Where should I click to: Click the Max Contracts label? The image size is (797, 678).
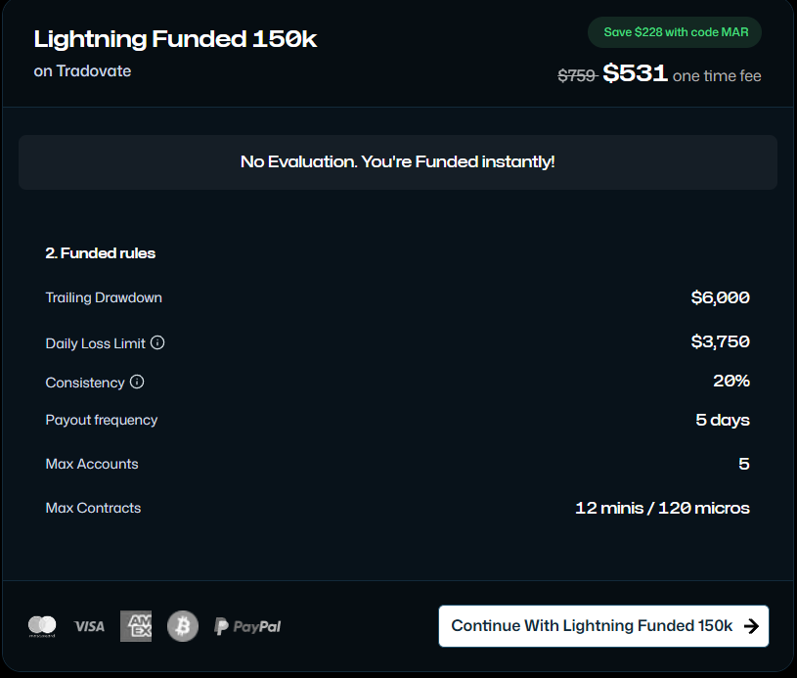(93, 508)
